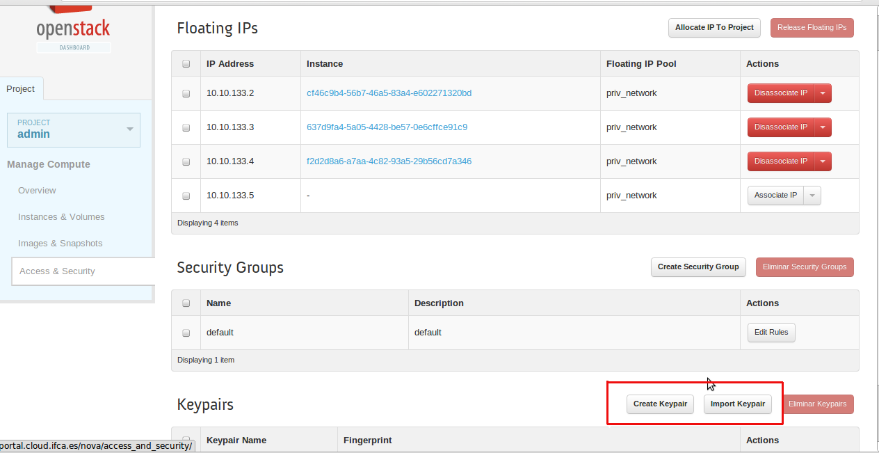This screenshot has height=453, width=879.
Task: Switch to the Project tab
Action: point(21,89)
